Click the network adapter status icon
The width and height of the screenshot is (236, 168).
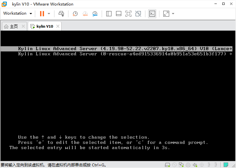pyautogui.click(x=181, y=165)
